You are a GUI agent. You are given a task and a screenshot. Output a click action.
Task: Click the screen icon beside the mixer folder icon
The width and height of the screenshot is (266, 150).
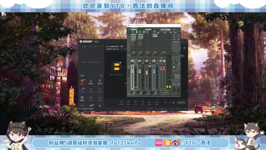[x=178, y=54]
